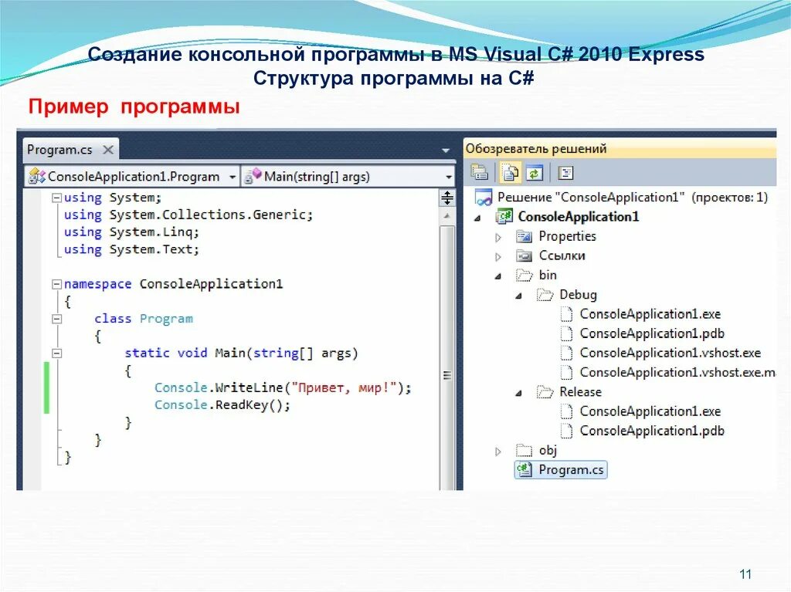Click the Properties folder icon

(525, 236)
